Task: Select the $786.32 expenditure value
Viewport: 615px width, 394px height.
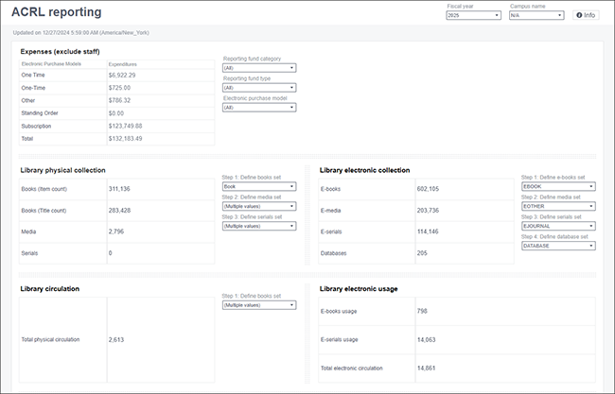Action: 119,100
